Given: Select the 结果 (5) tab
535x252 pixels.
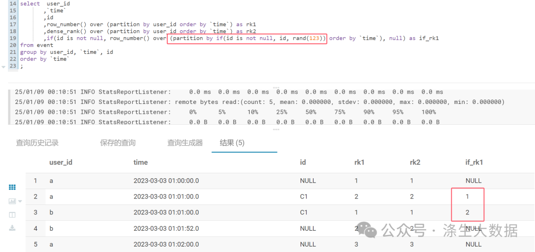Looking at the screenshot, I should (x=232, y=143).
